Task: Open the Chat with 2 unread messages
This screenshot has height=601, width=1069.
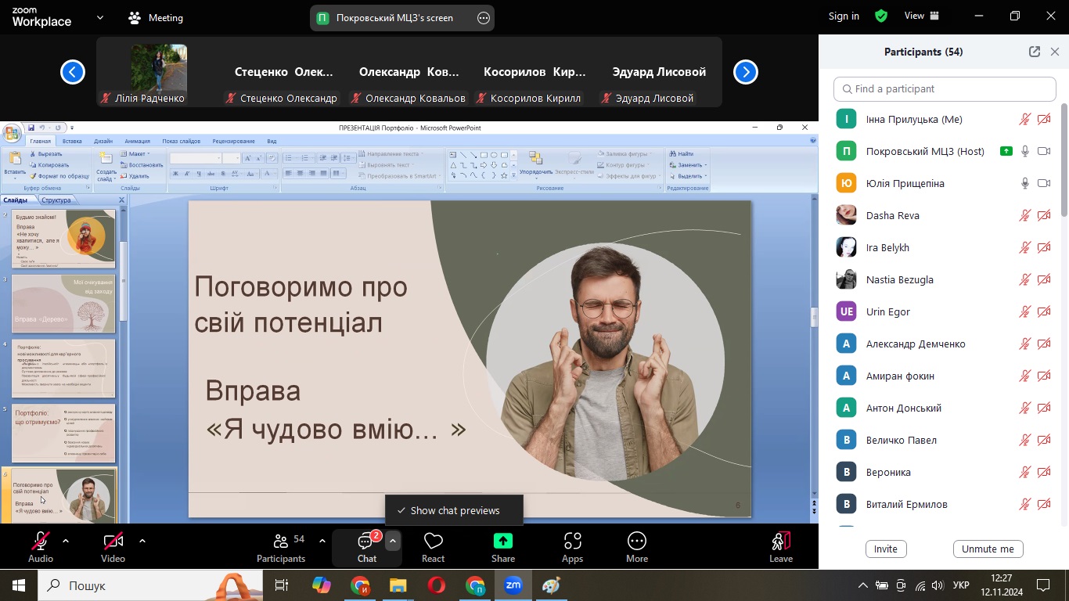Action: pos(367,547)
